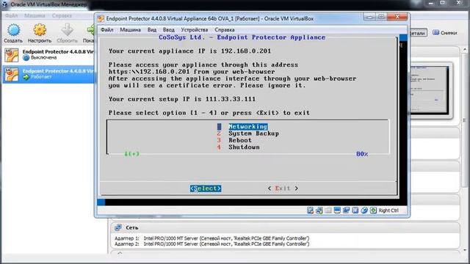The height and width of the screenshot is (264, 470).
Task: Open the Устройства menu in VM window
Action: [194, 29]
